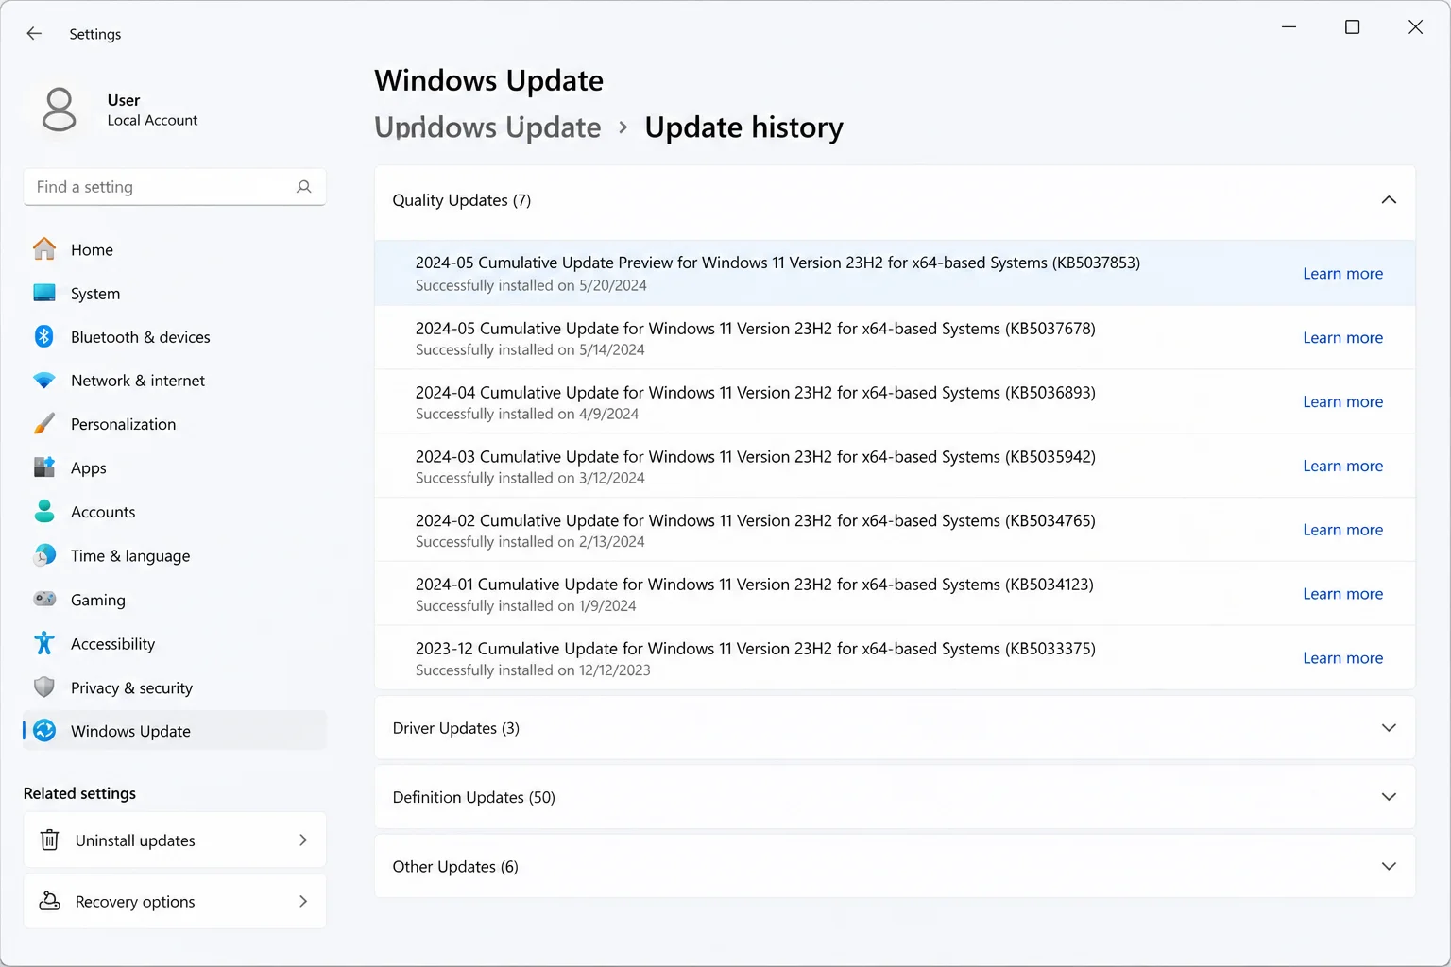Screen dimensions: 1451x967
Task: Click the trash can icon for Uninstall updates
Action: click(50, 840)
